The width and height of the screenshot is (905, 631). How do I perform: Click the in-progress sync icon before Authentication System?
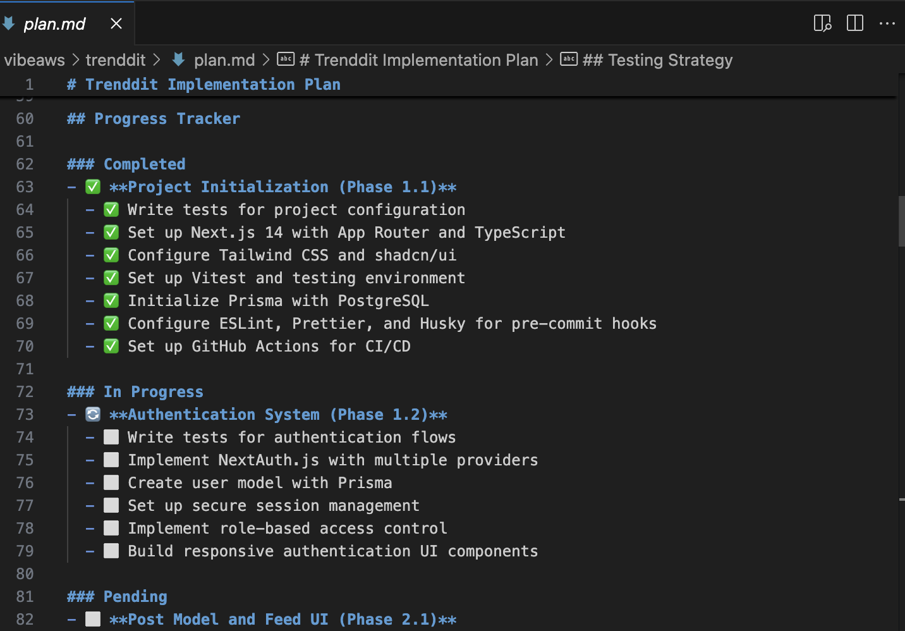pos(93,415)
